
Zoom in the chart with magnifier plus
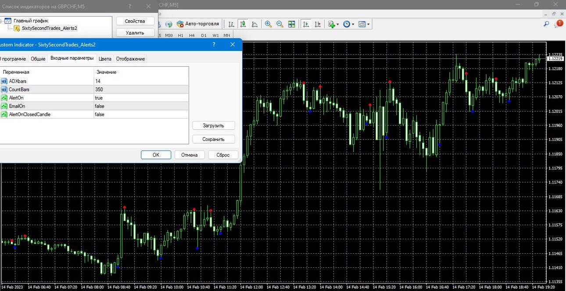coord(268,24)
